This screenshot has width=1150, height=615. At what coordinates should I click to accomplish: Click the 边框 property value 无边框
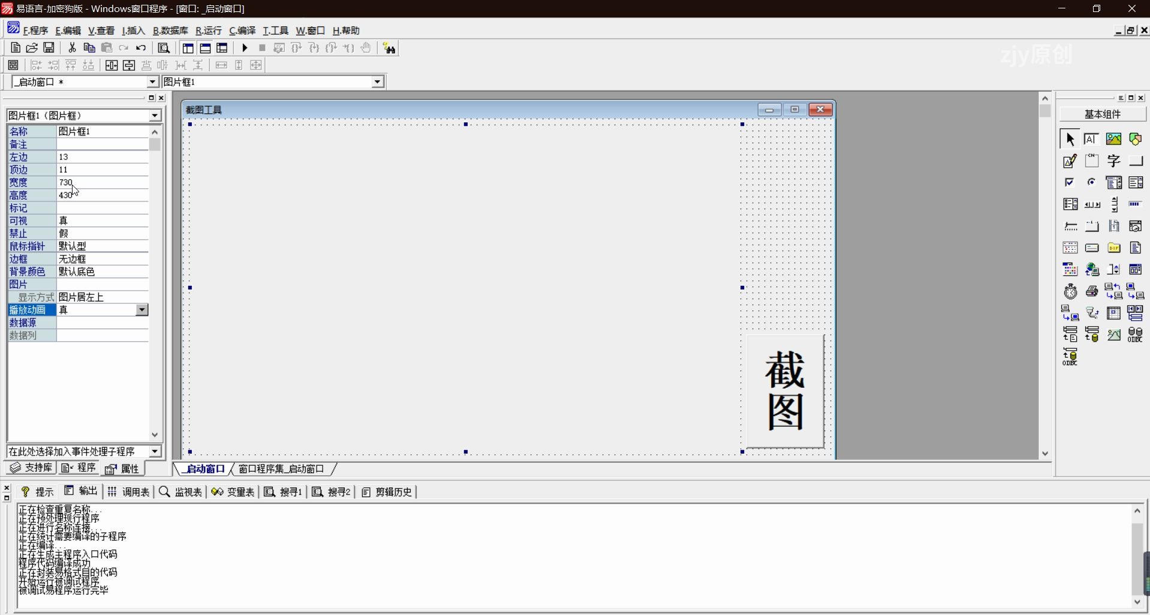(103, 259)
